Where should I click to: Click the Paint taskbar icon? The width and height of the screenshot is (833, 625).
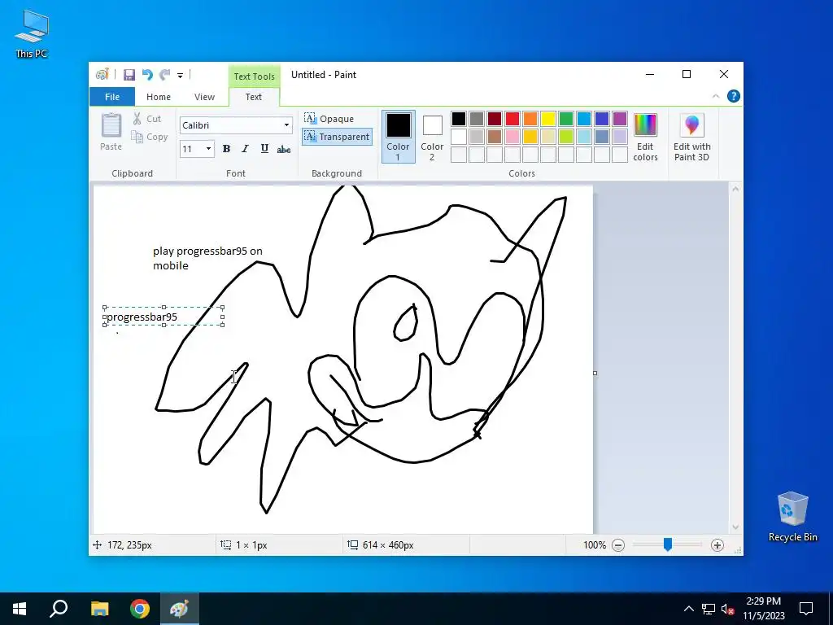(x=179, y=609)
